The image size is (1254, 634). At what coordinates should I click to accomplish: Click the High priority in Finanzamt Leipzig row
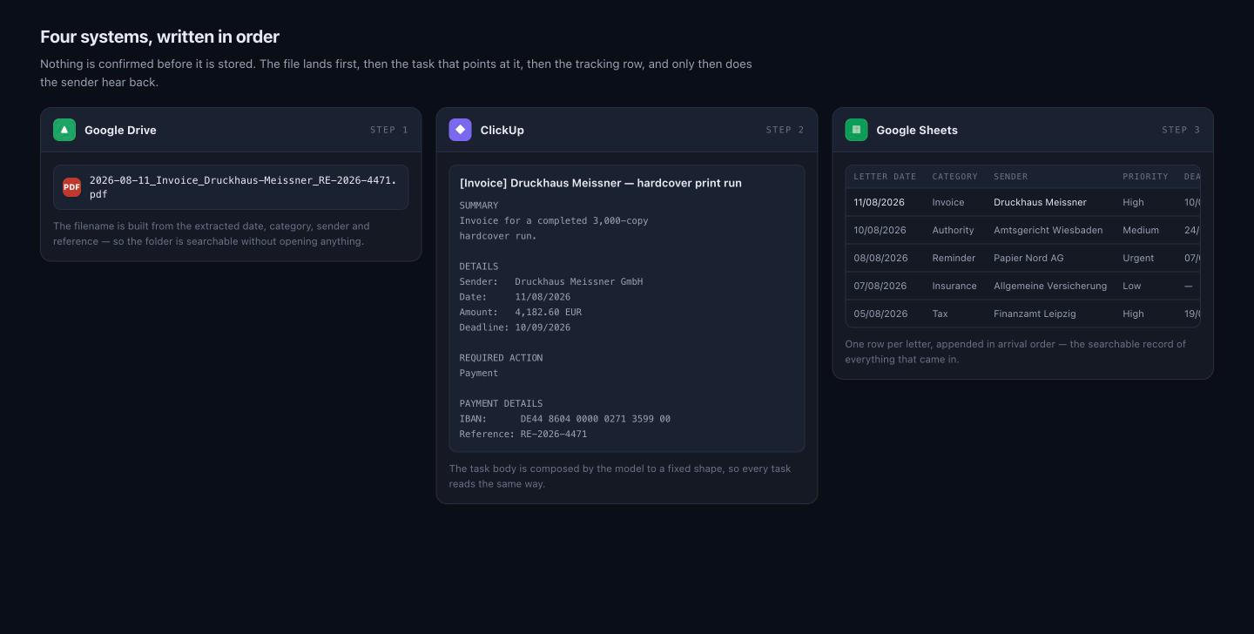point(1133,314)
